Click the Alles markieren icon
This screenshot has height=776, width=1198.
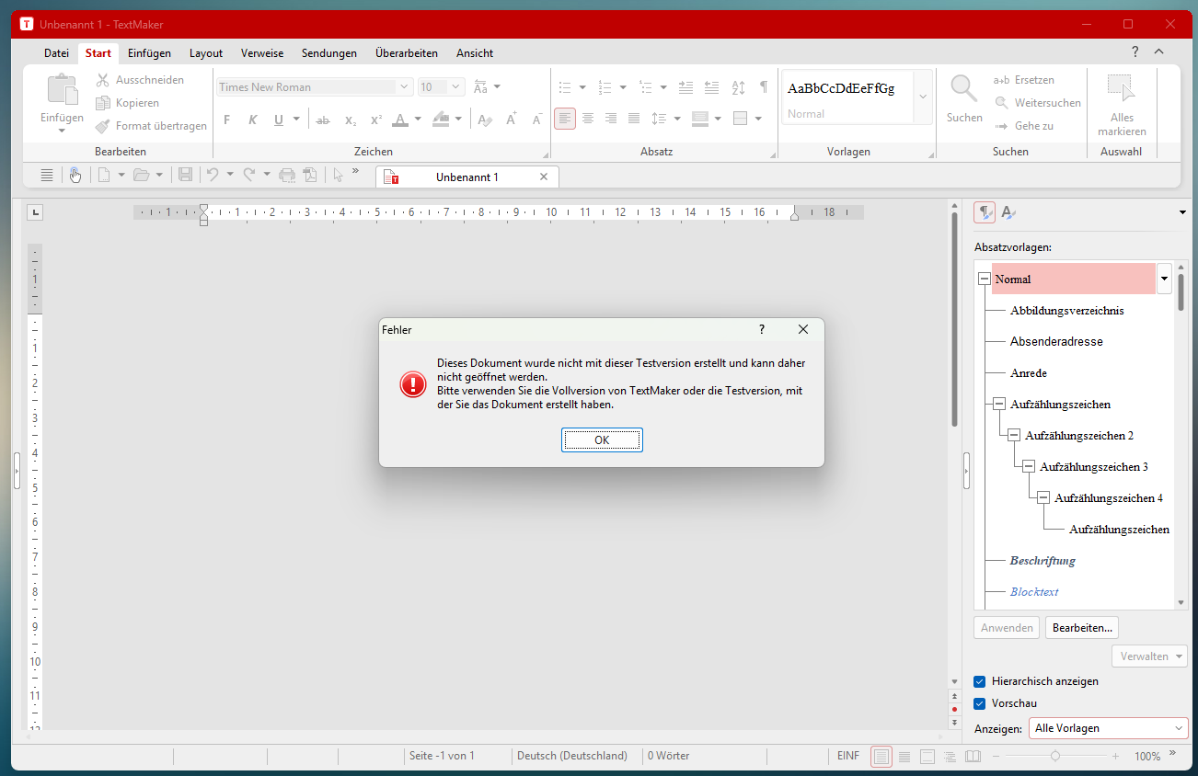coord(1122,88)
